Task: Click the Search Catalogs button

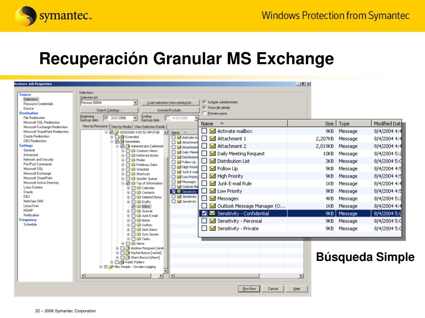Action: [109, 110]
